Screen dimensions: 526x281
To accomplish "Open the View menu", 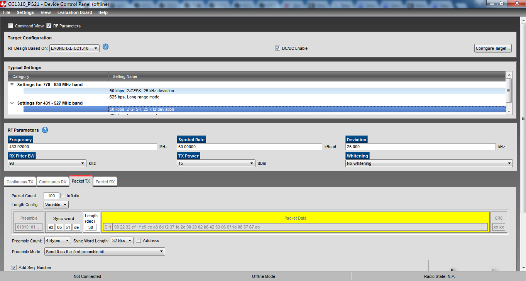I will coord(46,12).
